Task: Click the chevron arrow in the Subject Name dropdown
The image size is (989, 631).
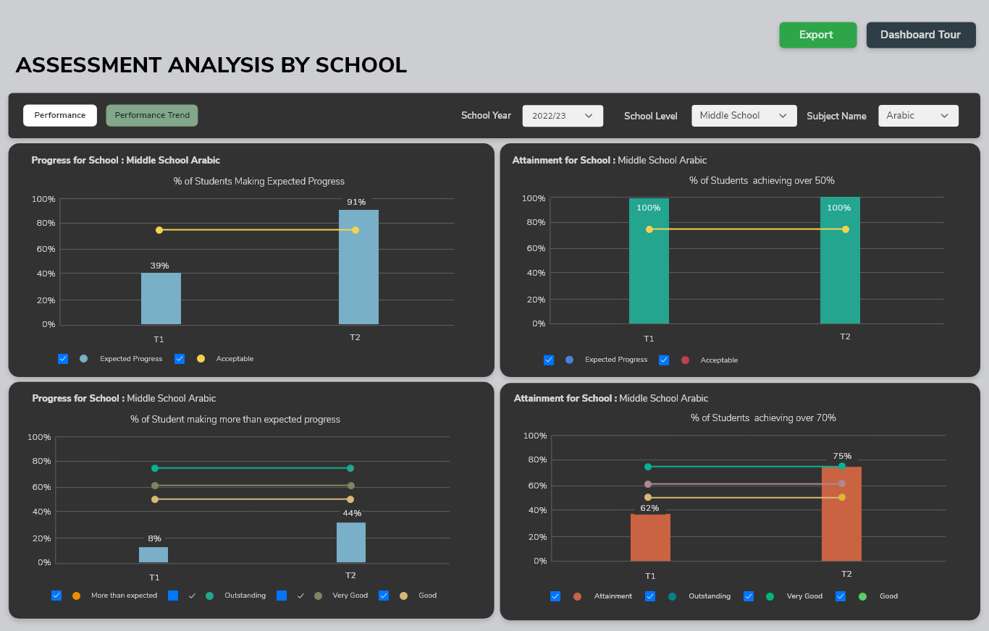Action: point(944,116)
